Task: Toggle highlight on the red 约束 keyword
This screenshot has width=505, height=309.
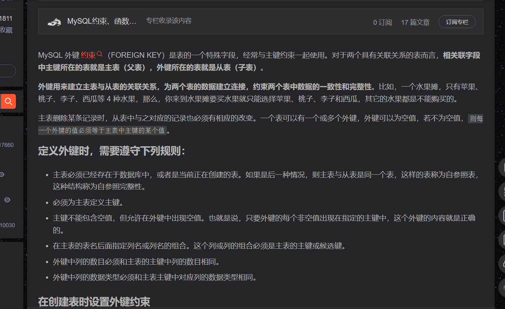Action: click(88, 54)
